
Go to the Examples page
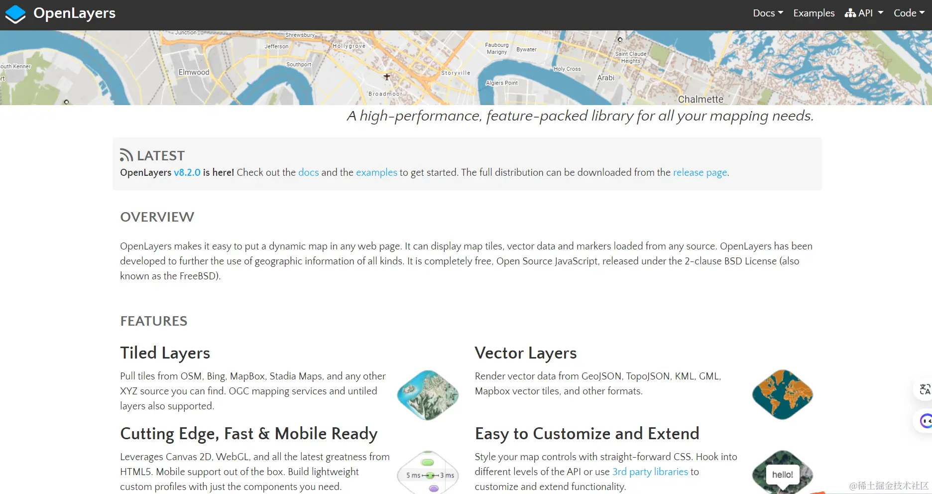coord(814,13)
